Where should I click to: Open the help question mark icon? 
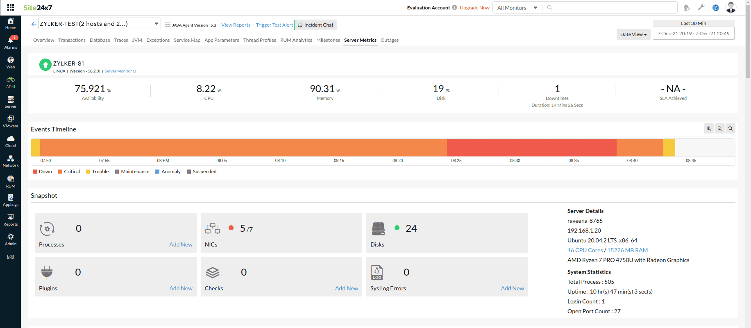715,8
